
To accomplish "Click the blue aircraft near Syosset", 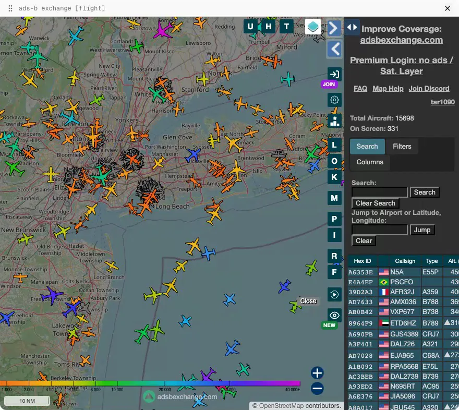I will [193, 155].
